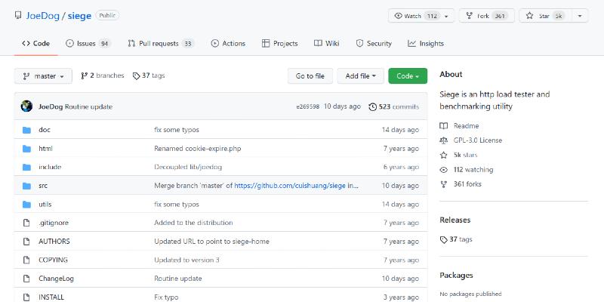Expand the master branch selector
This screenshot has height=302, width=604.
pyautogui.click(x=43, y=76)
